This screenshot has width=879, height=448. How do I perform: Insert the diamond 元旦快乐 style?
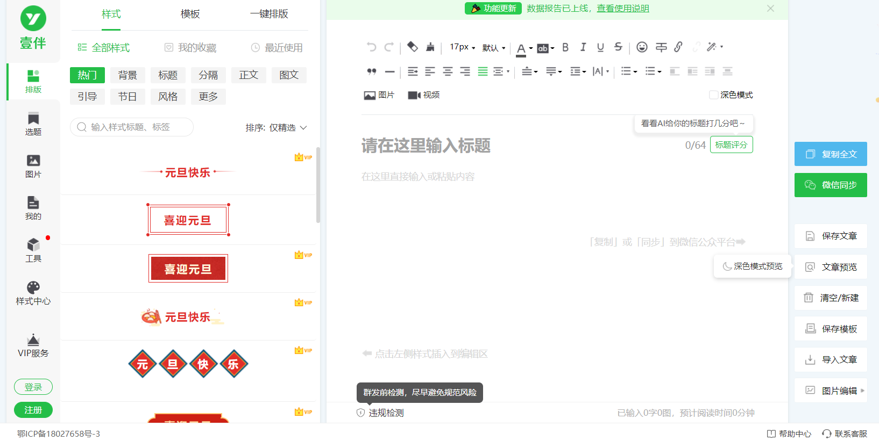tap(188, 364)
